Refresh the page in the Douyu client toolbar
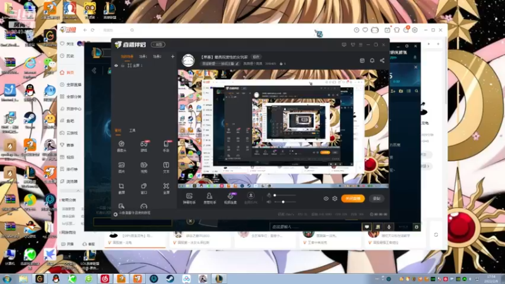The width and height of the screenshot is (505, 284). tap(92, 30)
